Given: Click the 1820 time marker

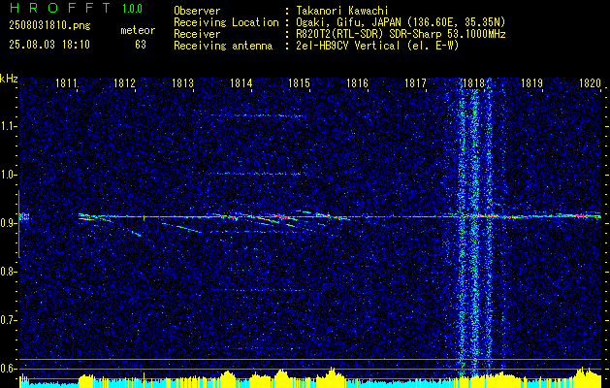Looking at the screenshot, I should 591,82.
